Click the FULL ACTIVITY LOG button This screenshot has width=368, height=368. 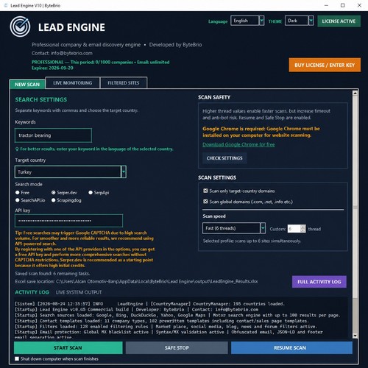319,282
